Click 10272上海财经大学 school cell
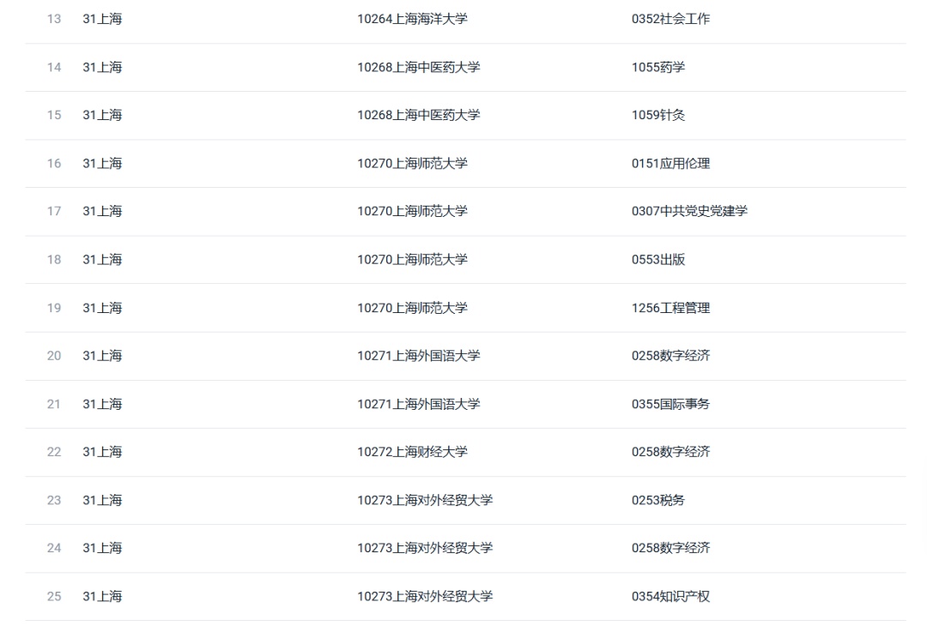 [412, 452]
